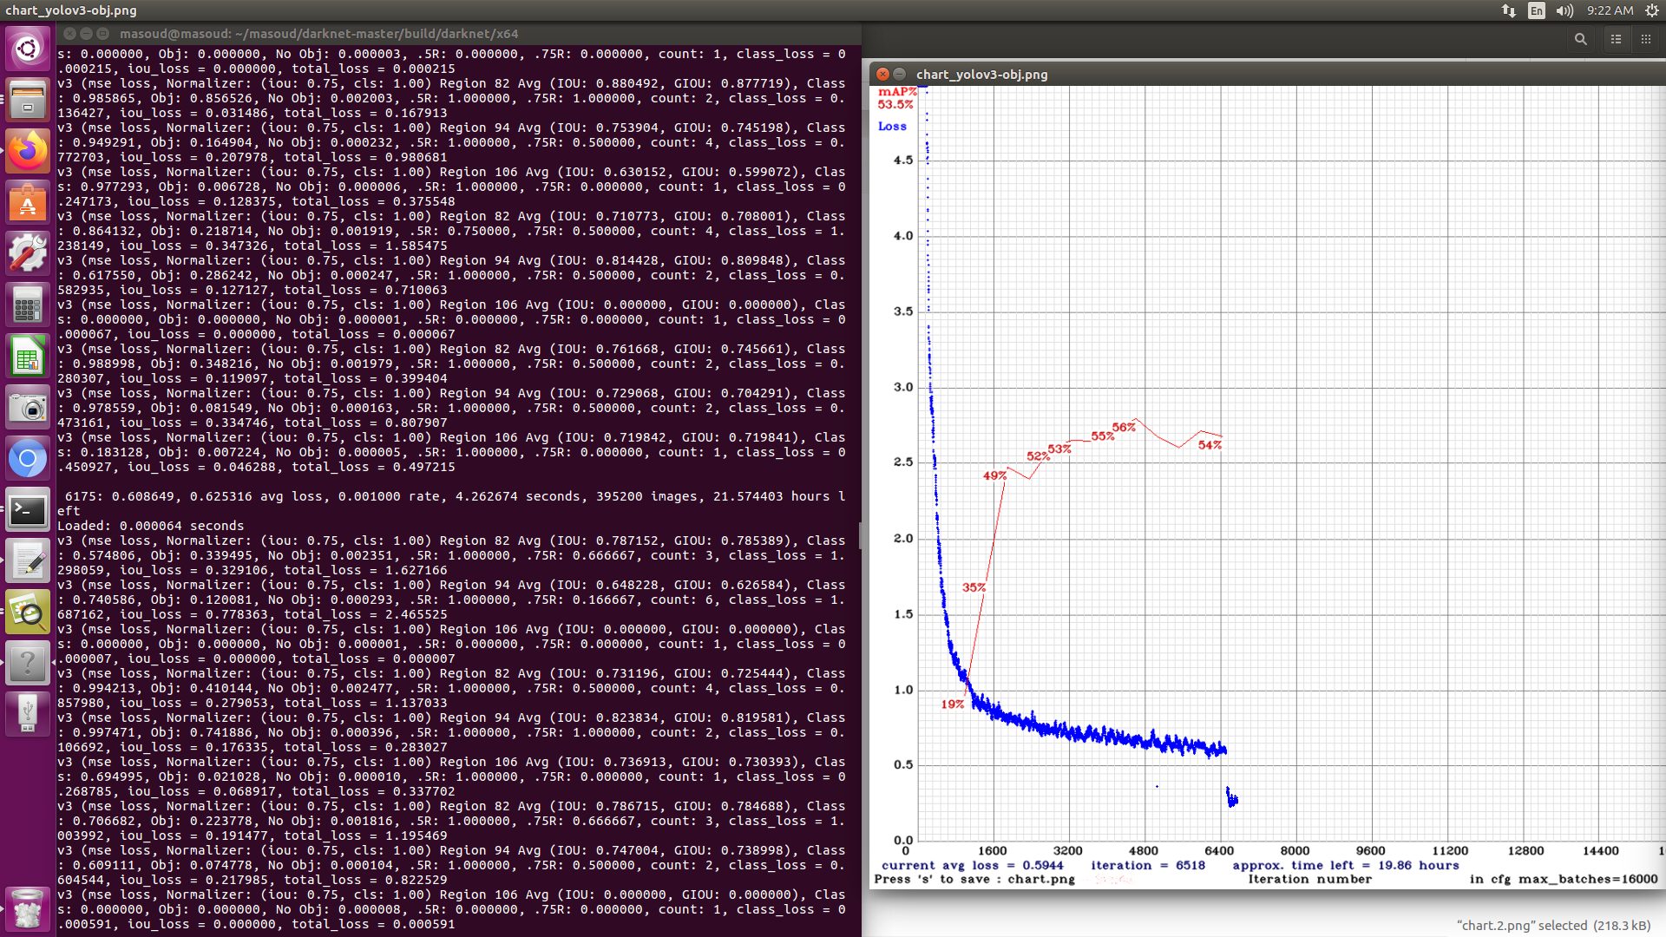The width and height of the screenshot is (1666, 937).
Task: Open the Screenshot camera app
Action: coord(28,408)
